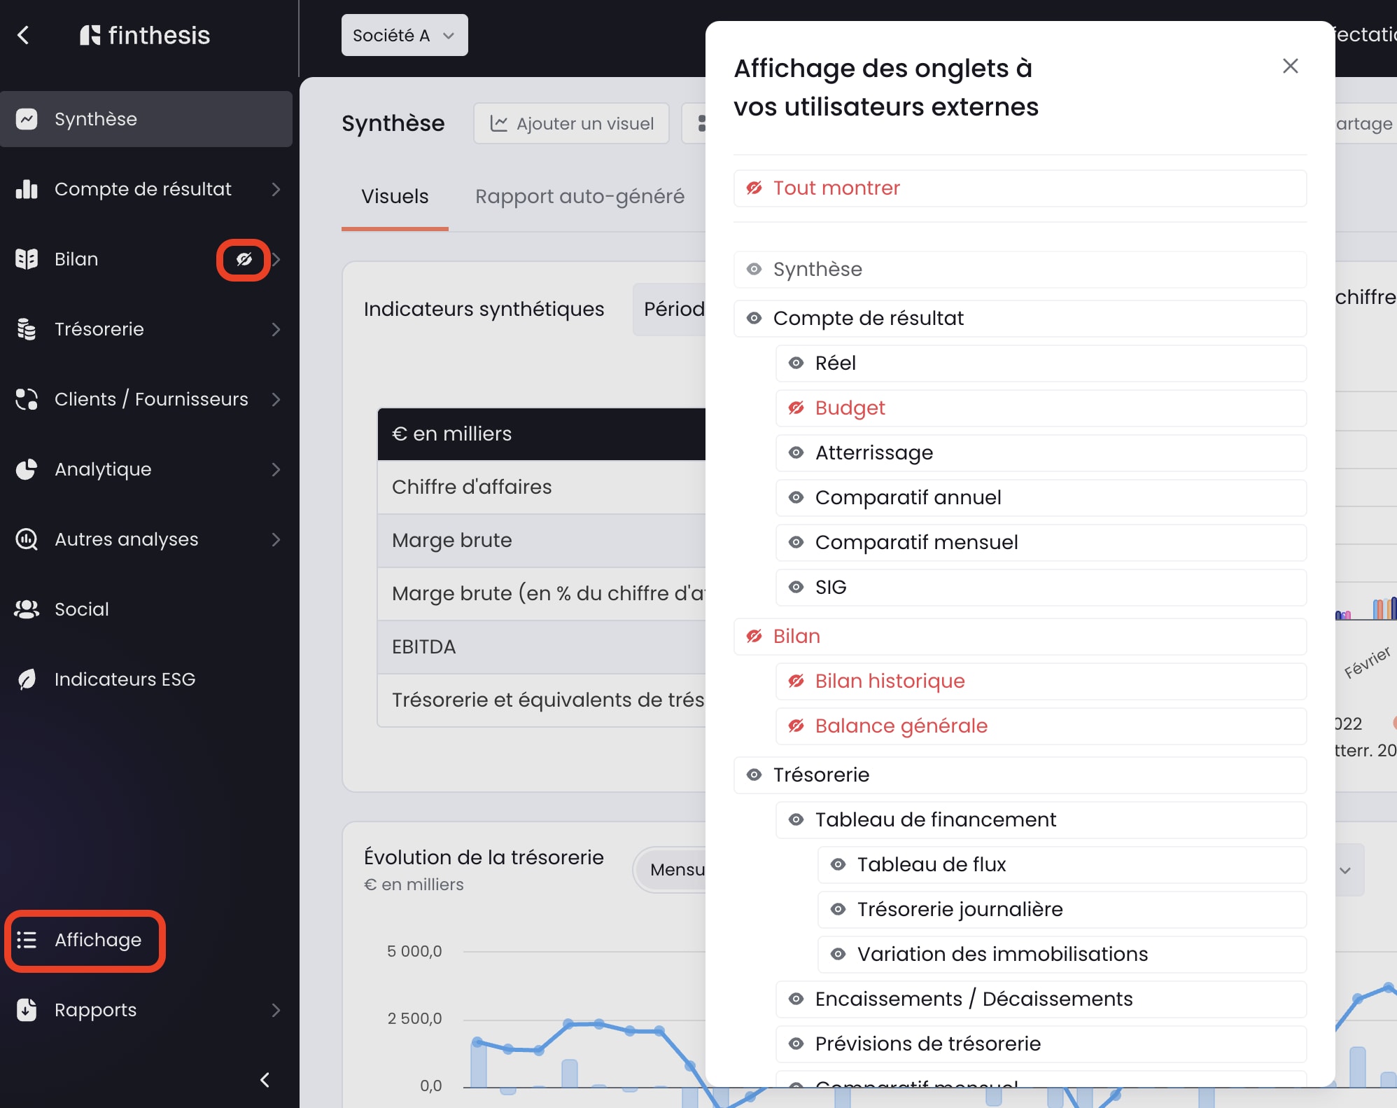Click the Marge brute table row

[x=542, y=541]
